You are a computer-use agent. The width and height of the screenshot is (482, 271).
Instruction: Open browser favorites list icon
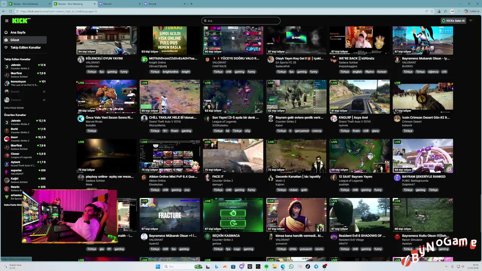[446, 11]
